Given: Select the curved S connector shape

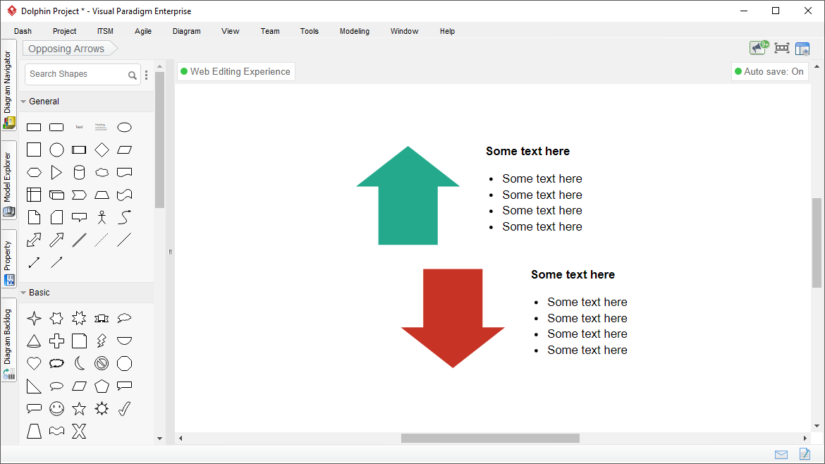Looking at the screenshot, I should click(x=124, y=217).
